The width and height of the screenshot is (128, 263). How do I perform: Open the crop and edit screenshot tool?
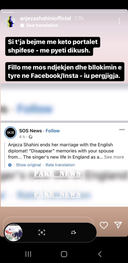click(x=74, y=232)
